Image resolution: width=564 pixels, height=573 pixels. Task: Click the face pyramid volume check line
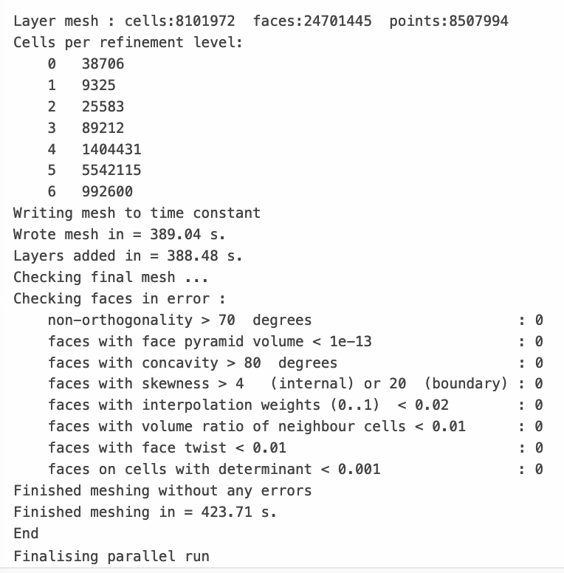tap(295, 341)
